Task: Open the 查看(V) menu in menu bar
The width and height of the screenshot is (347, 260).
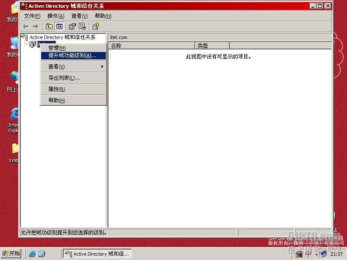Action: coord(79,16)
